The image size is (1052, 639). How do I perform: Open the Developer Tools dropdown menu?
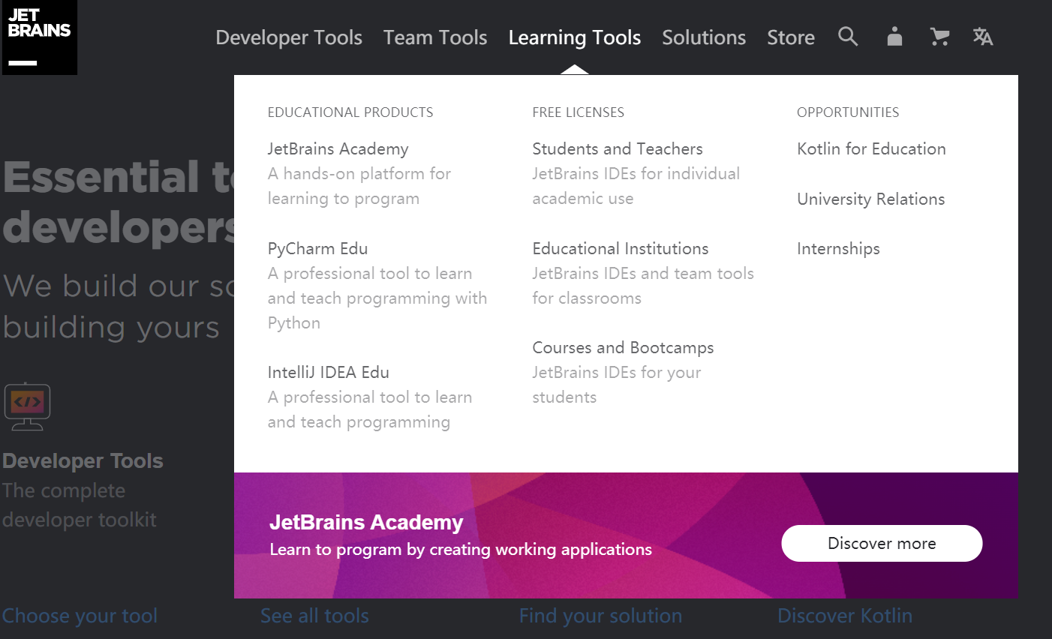[289, 37]
